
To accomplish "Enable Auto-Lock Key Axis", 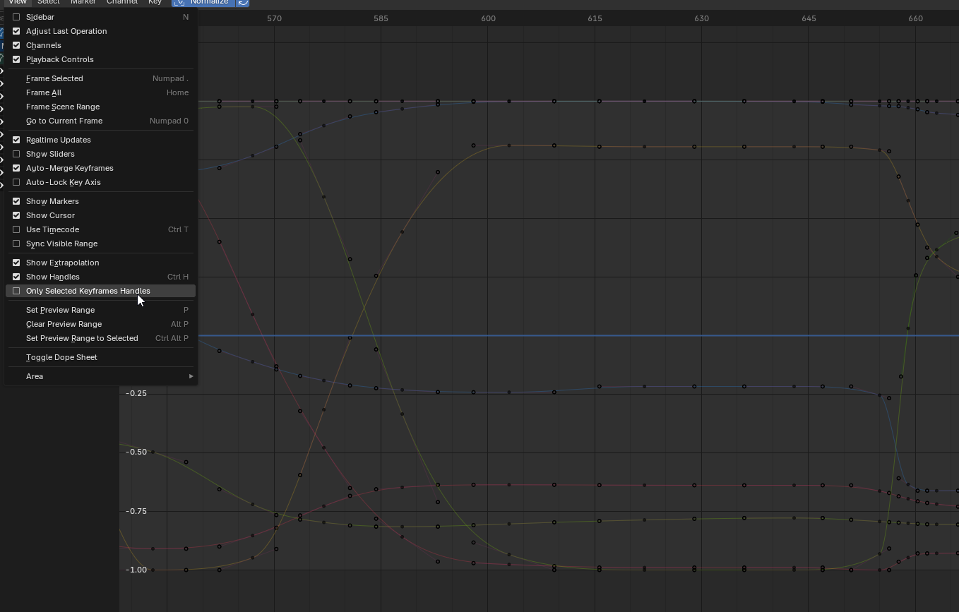I will pyautogui.click(x=16, y=182).
